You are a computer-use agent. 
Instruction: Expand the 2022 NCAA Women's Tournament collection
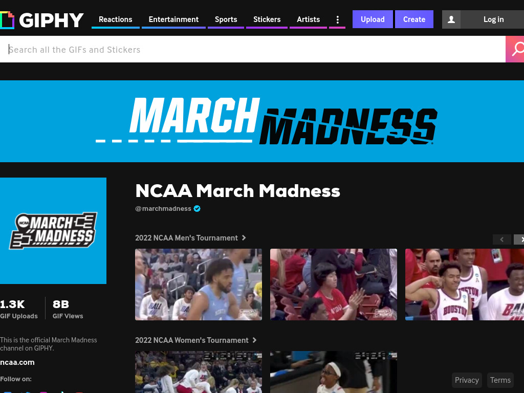coord(196,340)
